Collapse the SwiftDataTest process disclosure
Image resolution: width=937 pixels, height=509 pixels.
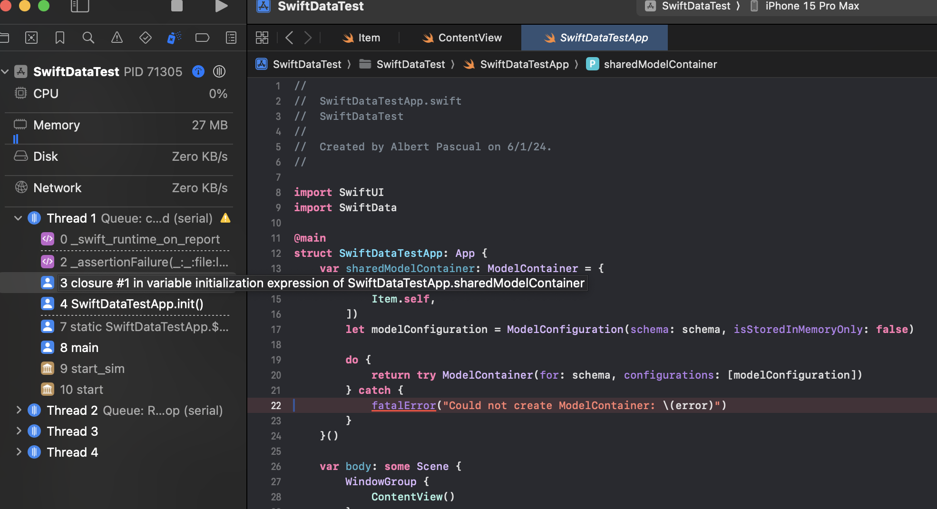point(5,71)
